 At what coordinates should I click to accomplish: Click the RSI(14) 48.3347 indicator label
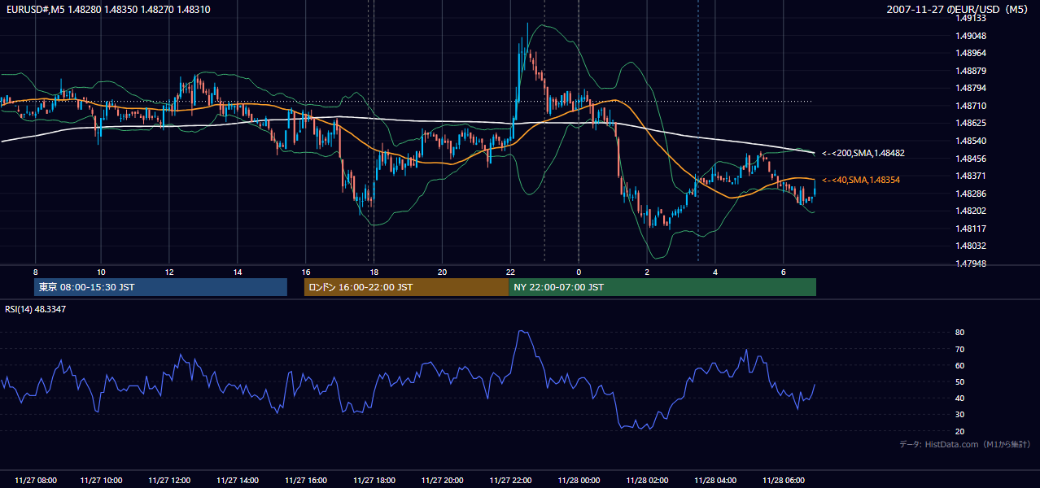click(x=35, y=309)
